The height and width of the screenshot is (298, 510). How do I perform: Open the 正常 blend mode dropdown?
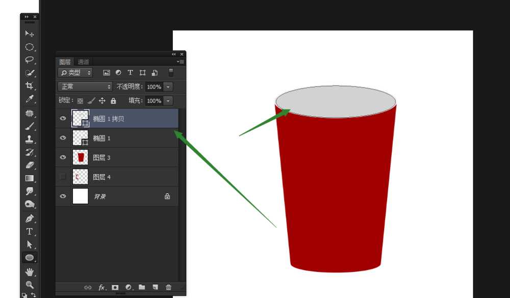click(x=85, y=87)
